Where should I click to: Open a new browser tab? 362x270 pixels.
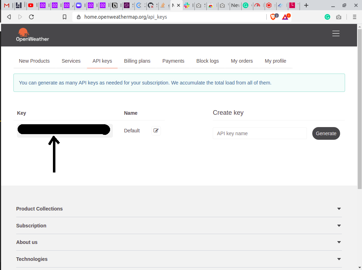(306, 5)
